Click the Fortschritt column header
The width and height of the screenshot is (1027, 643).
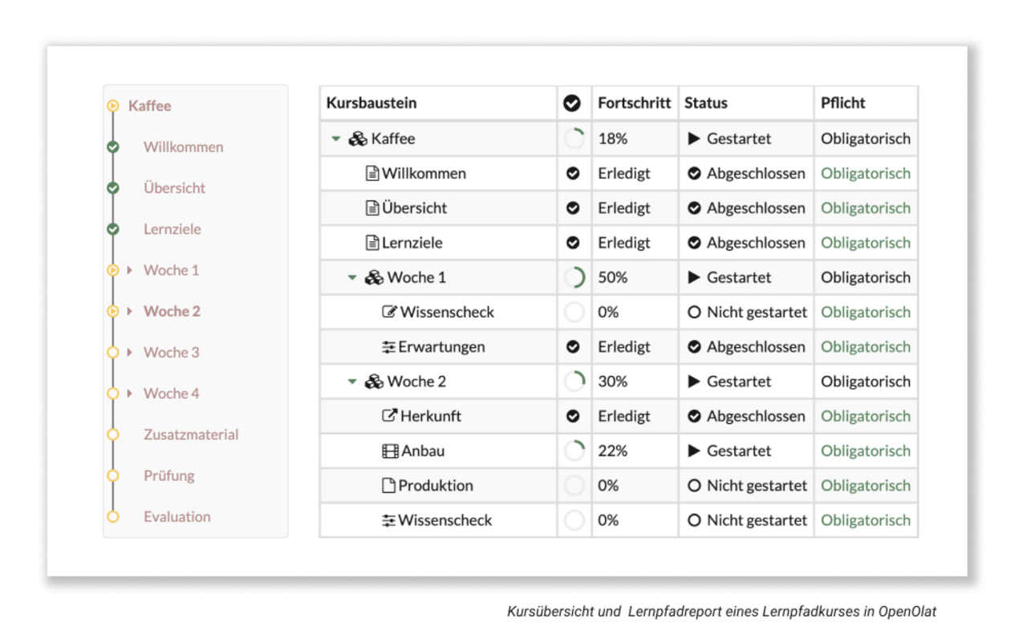pos(634,103)
